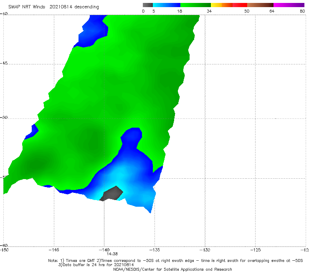This screenshot has height=272, width=309.
Task: Click the blue 5-18 colorbar segment
Action: pos(167,5)
